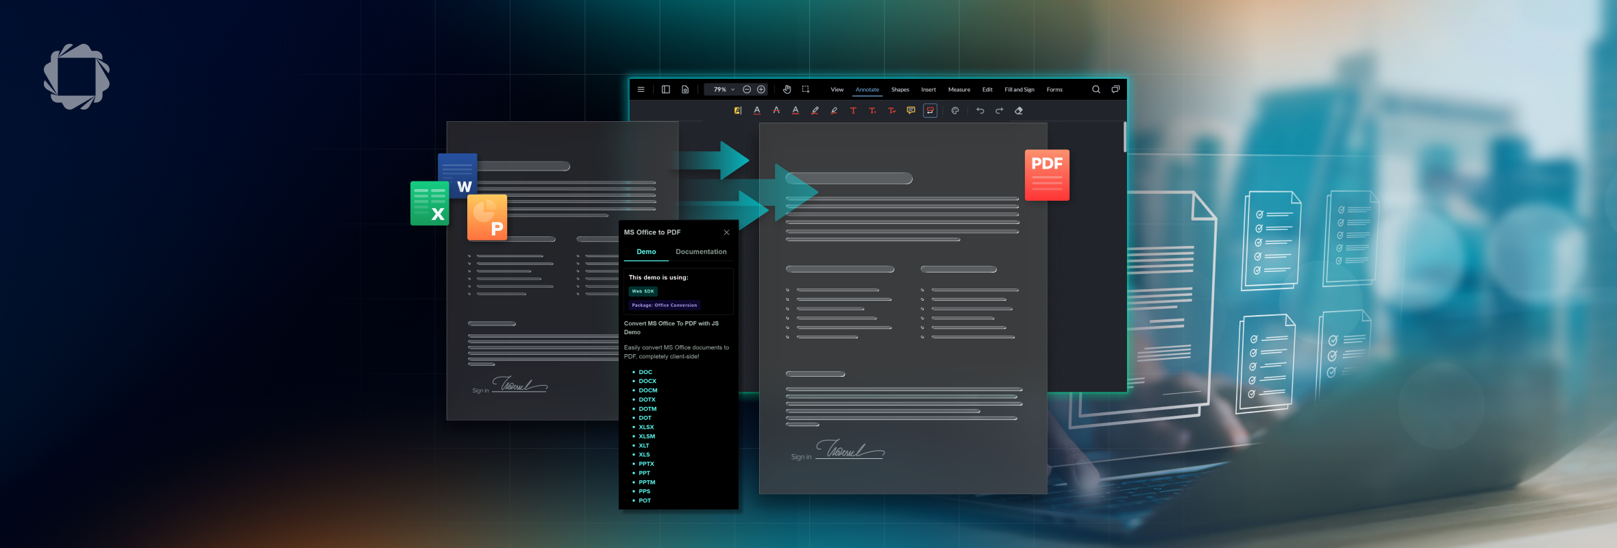This screenshot has width=1617, height=548.
Task: Click the zoom out minus button
Action: click(747, 89)
